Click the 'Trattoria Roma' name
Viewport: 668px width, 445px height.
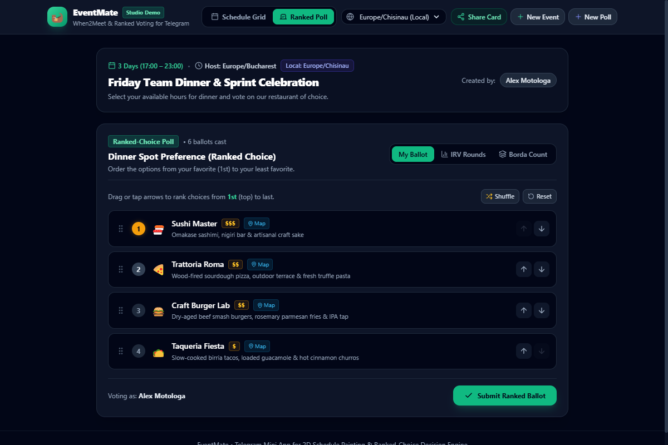(x=198, y=264)
